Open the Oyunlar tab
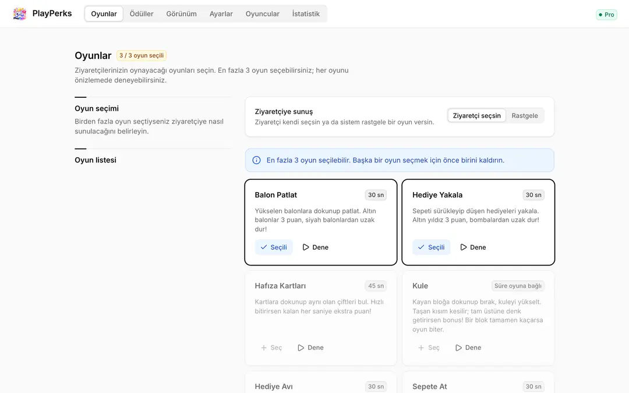 click(x=104, y=13)
